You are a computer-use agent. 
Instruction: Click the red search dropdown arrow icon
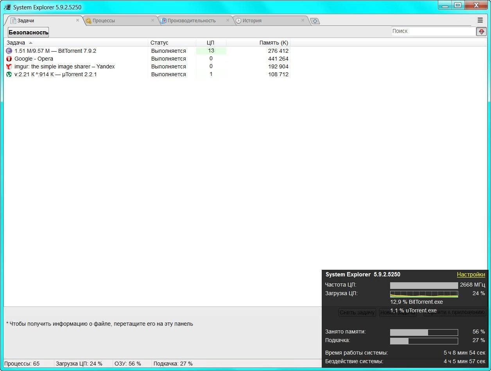pos(481,31)
